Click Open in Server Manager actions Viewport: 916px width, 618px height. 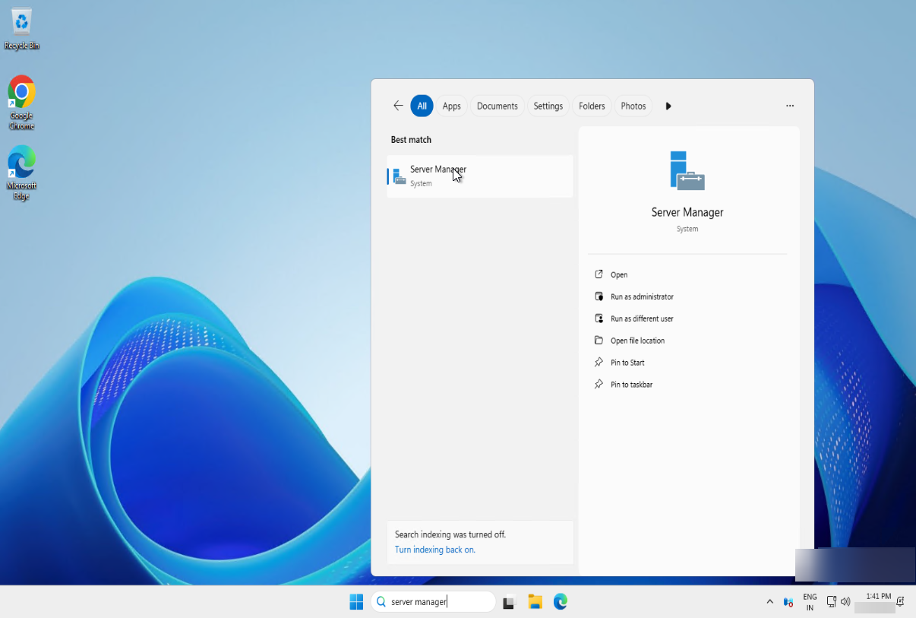[x=619, y=275]
